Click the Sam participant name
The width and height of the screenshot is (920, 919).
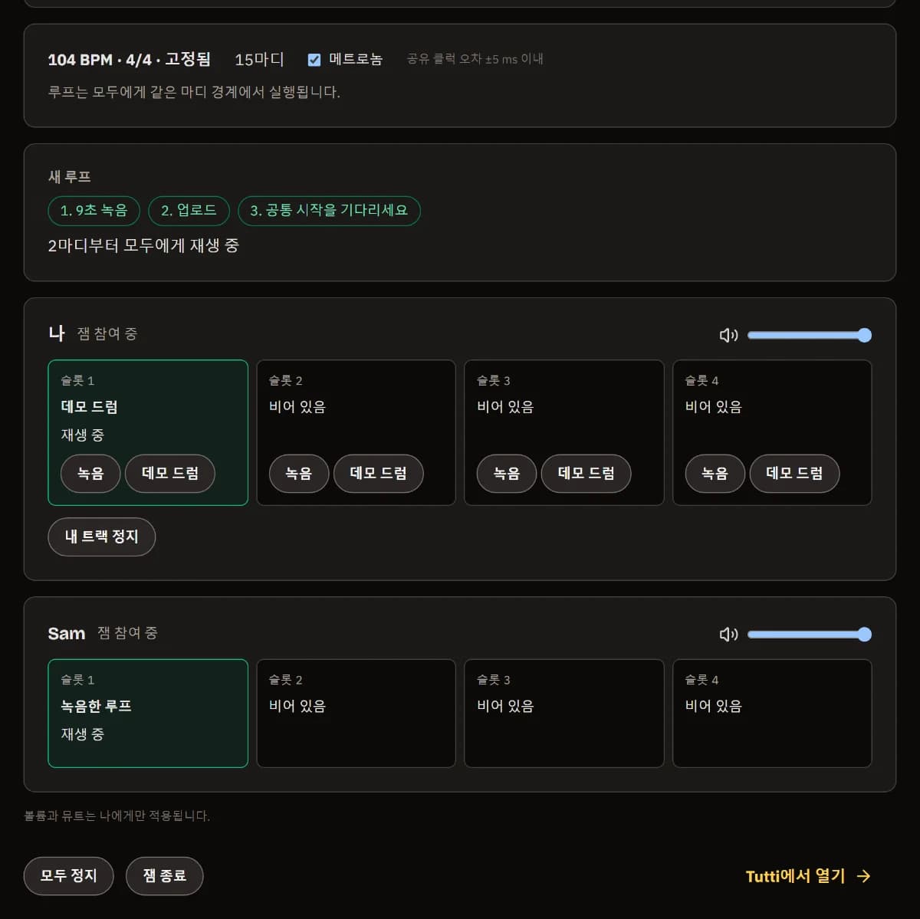[x=67, y=634]
